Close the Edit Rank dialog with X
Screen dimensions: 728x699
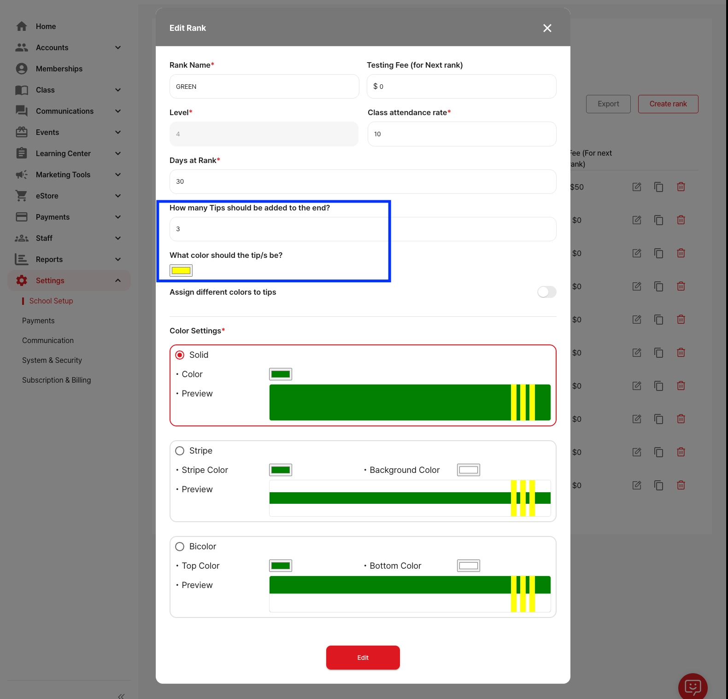[x=547, y=28]
